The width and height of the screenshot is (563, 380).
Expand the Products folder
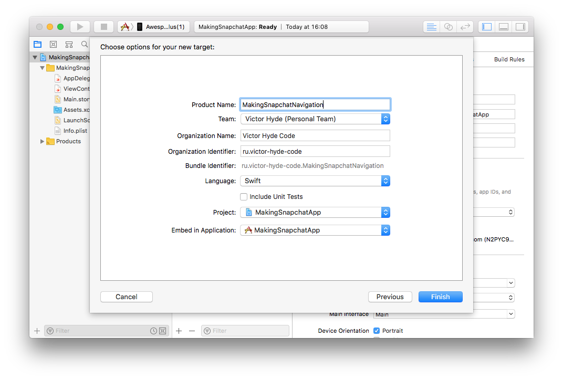[43, 141]
